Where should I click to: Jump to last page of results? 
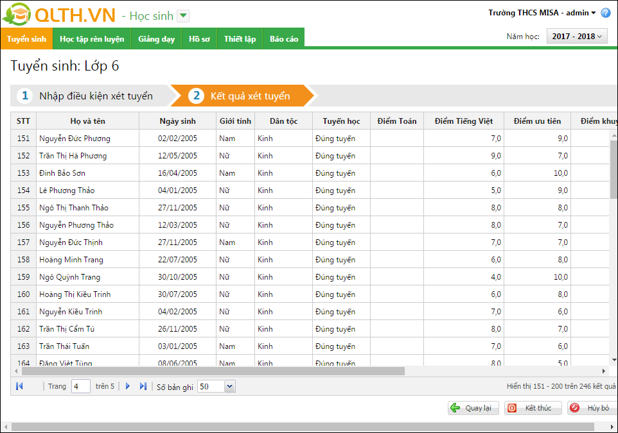(143, 386)
